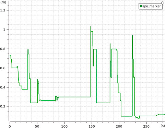This screenshot has width=166, height=128.
Task: Click the curve's flat 0.8 m plateau before 200 s
Action: [114, 49]
